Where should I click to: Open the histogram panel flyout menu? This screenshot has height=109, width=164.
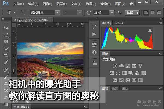(160, 23)
